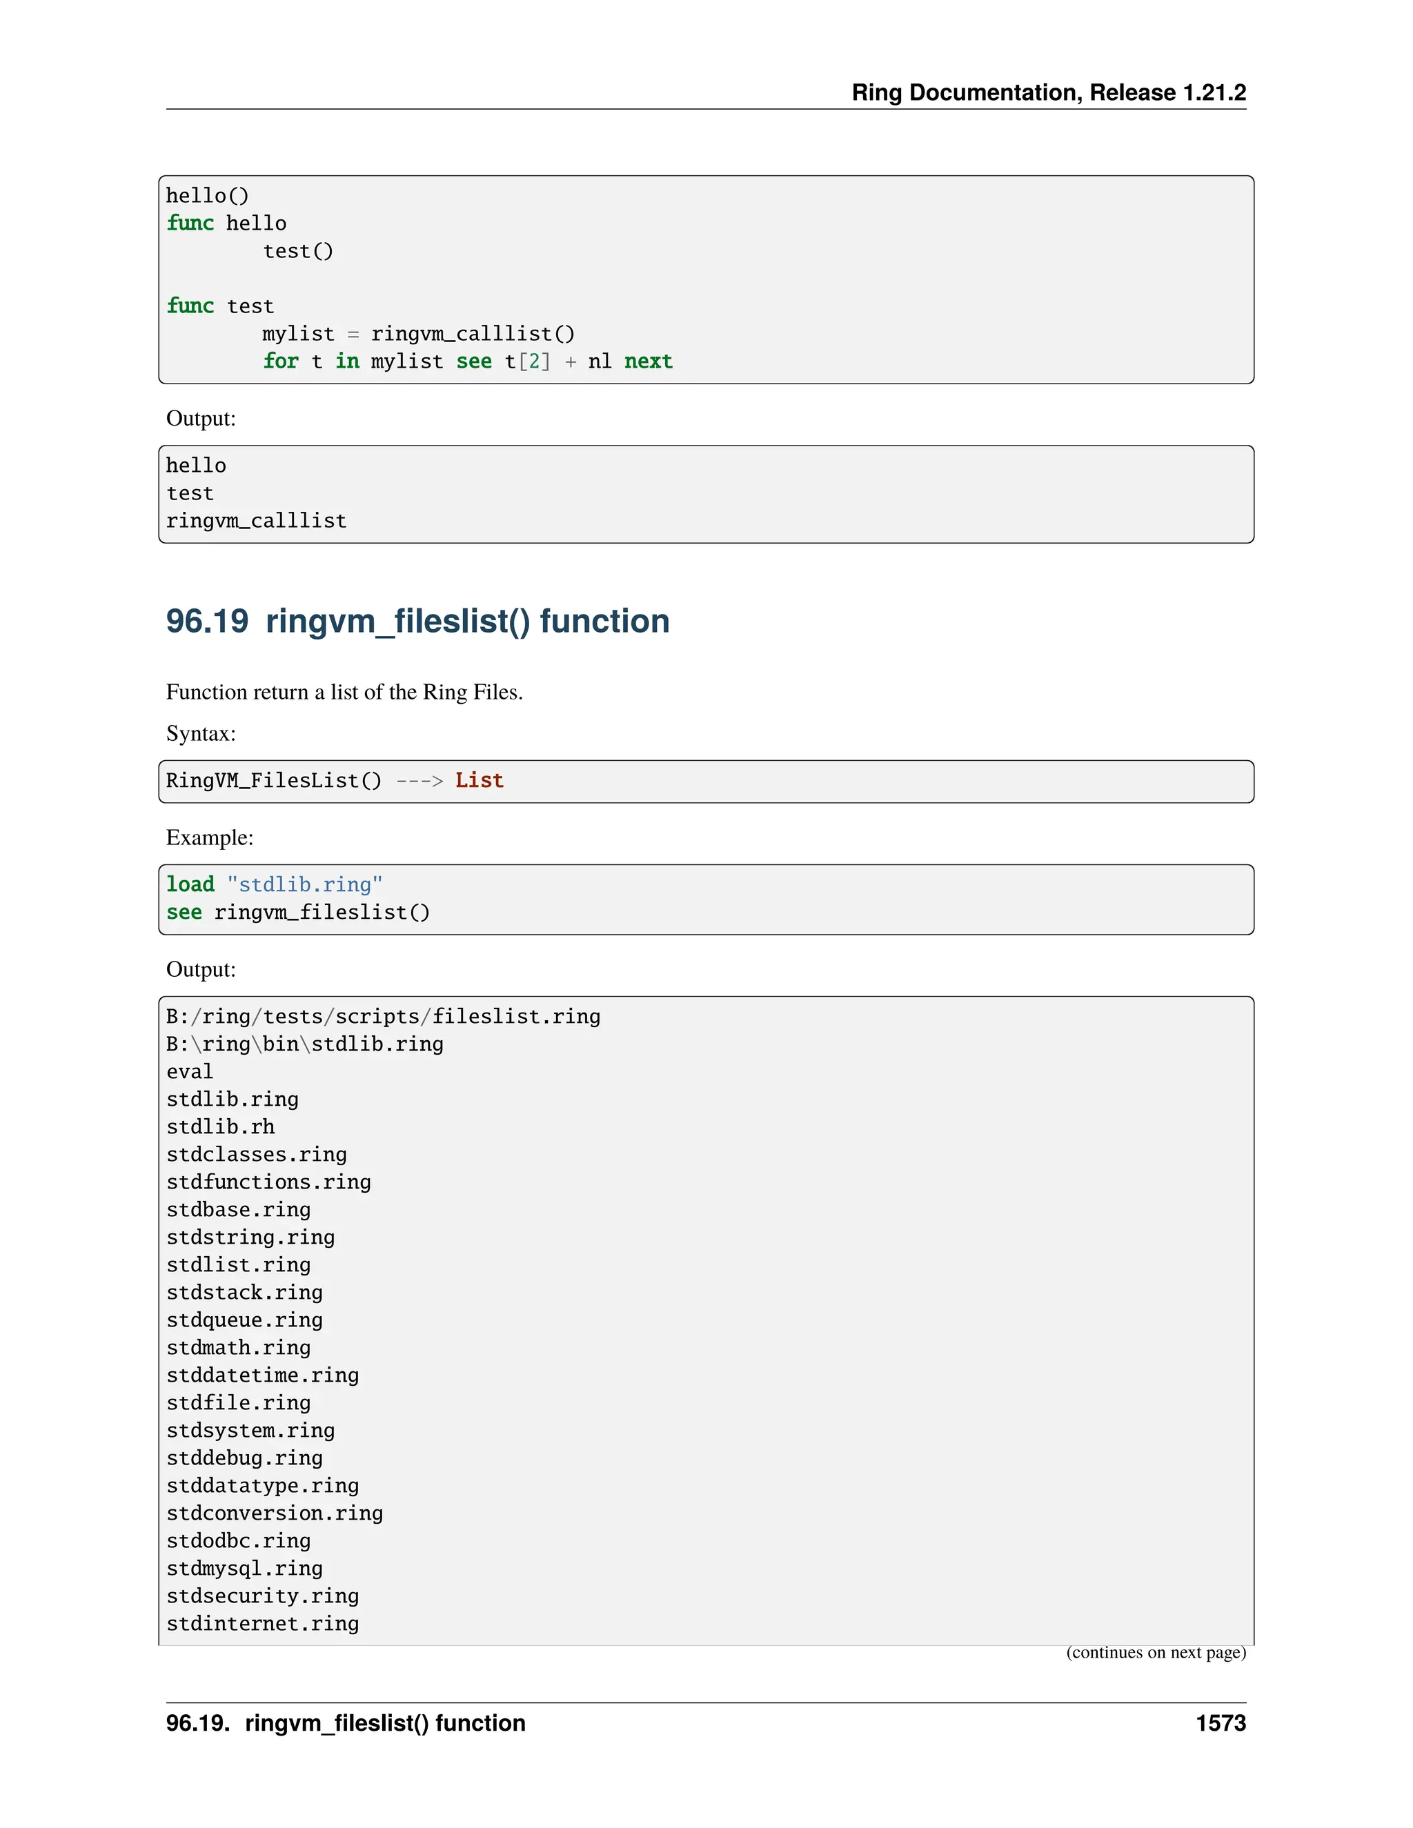Click the "stdlib.ring" string in example code

tap(305, 885)
